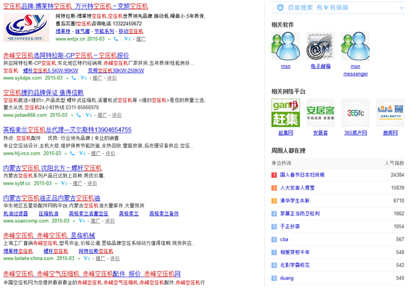Open result 内蒙古空压机 沈阳北方-螺杆空压机

[52, 168]
